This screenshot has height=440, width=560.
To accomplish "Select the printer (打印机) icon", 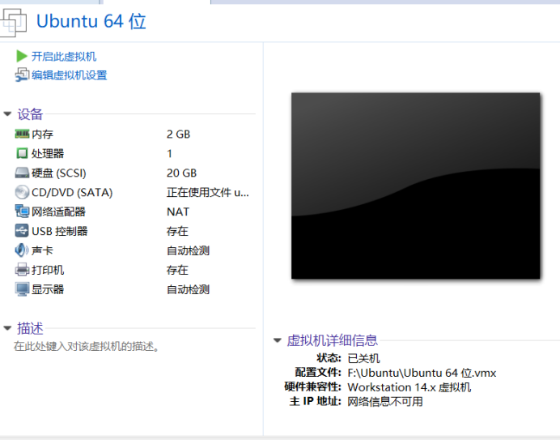I will coord(22,269).
